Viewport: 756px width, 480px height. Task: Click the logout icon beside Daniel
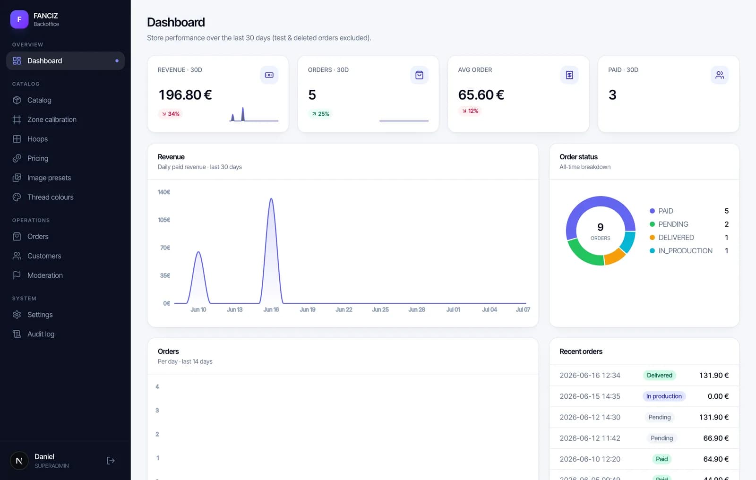tap(111, 461)
